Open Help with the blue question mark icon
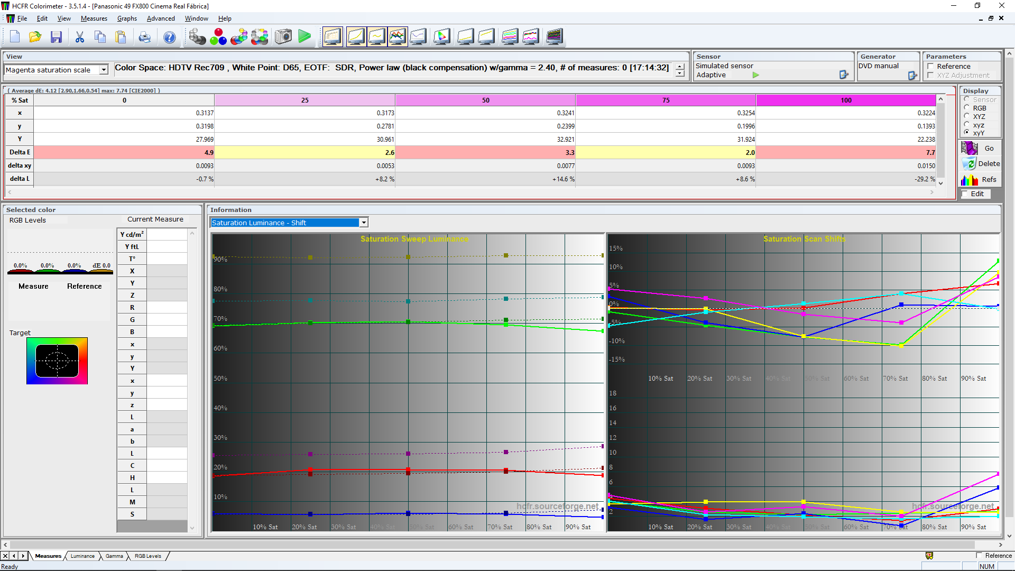Screen dimensions: 1015x571 (x=169, y=36)
